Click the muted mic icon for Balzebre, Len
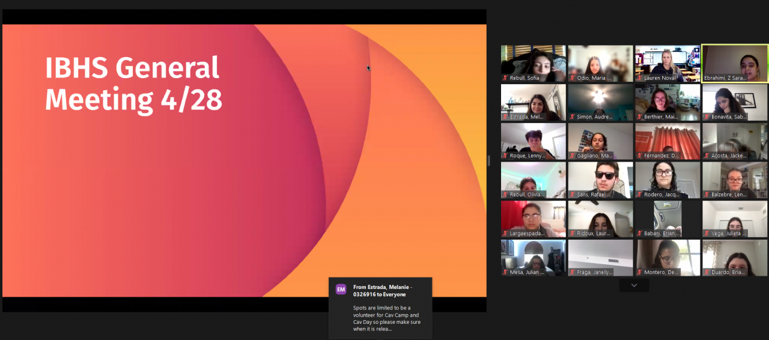The image size is (769, 340). pyautogui.click(x=707, y=195)
